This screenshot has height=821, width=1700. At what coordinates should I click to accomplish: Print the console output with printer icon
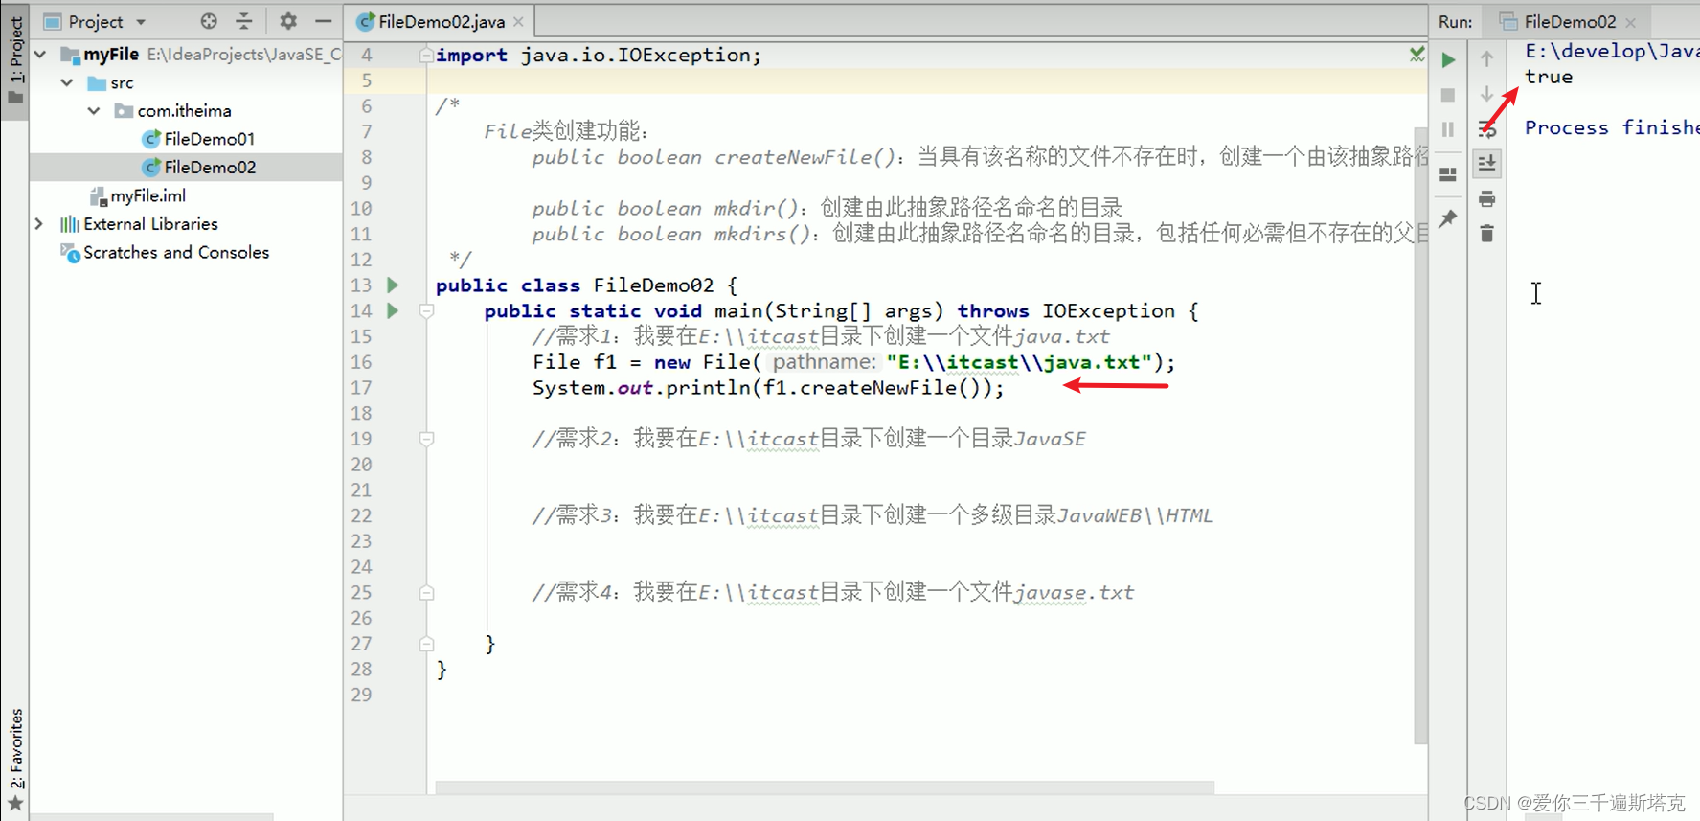pyautogui.click(x=1486, y=199)
